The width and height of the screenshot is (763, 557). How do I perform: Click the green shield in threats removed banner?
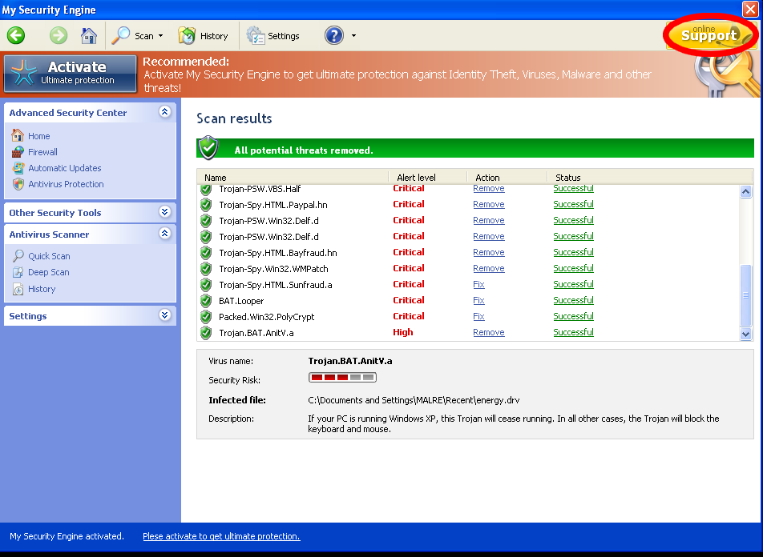(x=208, y=148)
